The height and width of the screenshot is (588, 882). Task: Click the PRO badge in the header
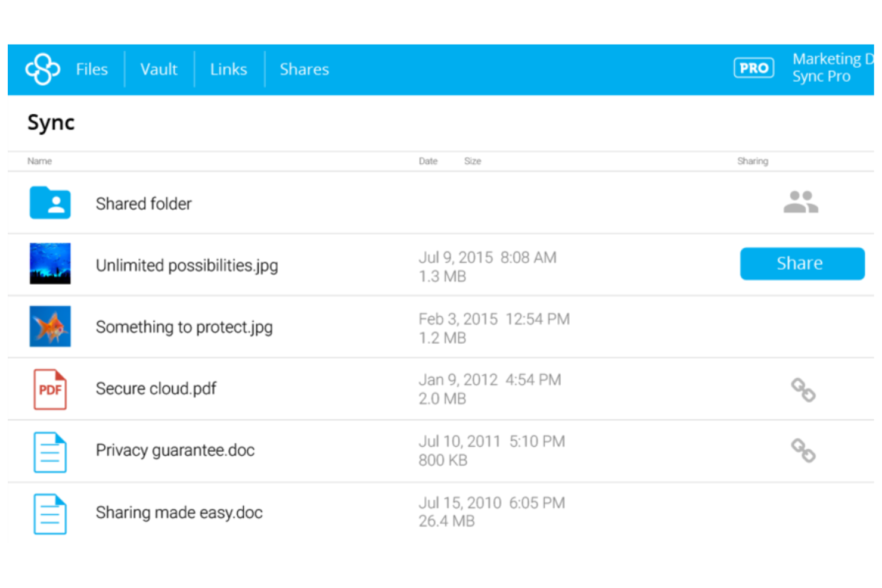753,67
